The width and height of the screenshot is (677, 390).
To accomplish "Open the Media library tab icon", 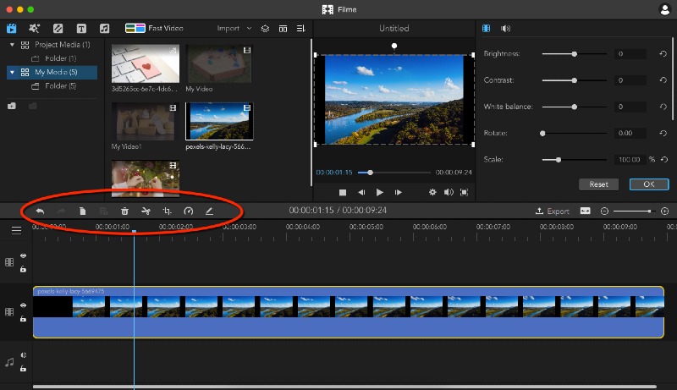I will click(12, 29).
